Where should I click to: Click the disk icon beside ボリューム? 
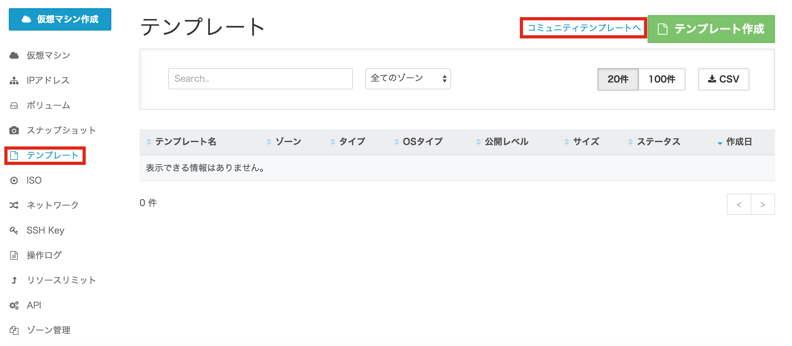14,106
